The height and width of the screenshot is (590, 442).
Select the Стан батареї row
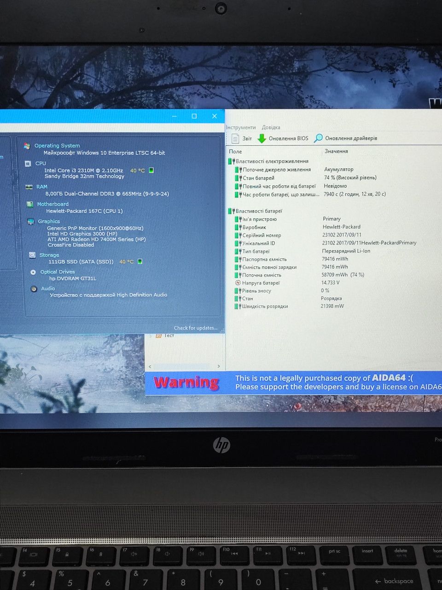coord(305,178)
